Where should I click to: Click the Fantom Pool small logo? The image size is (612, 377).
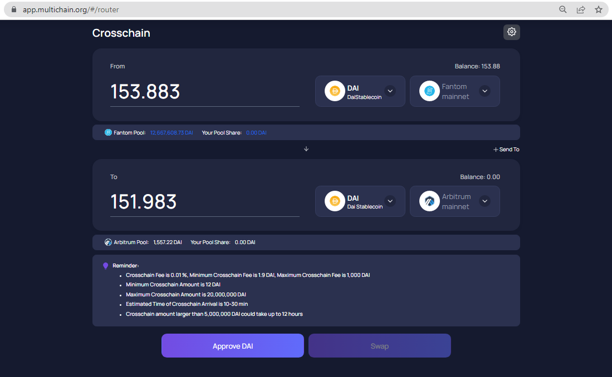click(108, 132)
